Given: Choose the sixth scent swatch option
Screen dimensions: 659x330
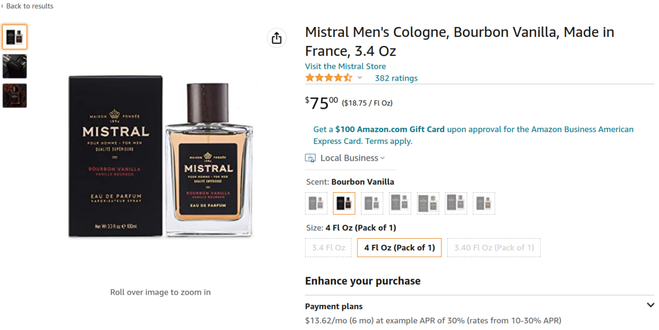Looking at the screenshot, I should pyautogui.click(x=456, y=203).
